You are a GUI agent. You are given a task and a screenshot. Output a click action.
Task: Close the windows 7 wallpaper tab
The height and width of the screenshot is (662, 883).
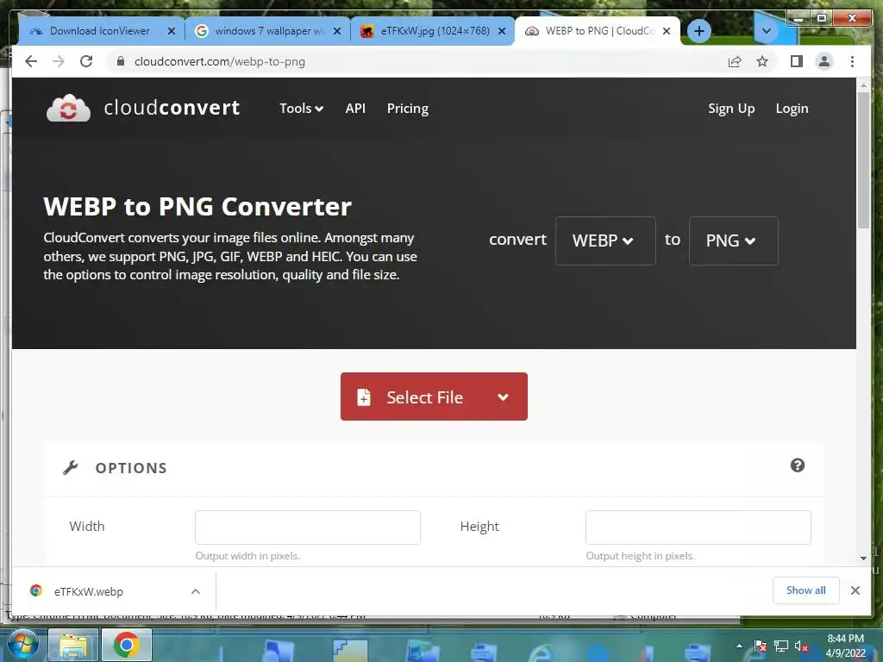click(337, 31)
